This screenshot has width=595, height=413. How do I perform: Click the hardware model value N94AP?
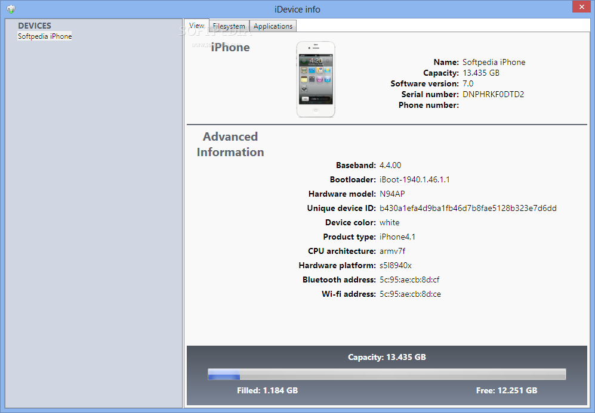[392, 194]
